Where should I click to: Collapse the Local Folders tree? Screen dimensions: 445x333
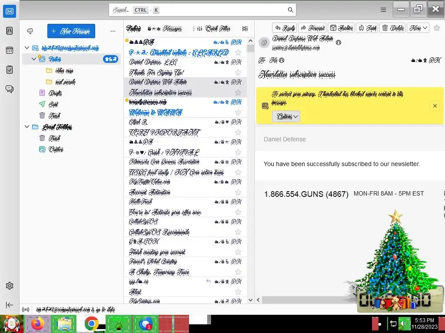[x=27, y=127]
